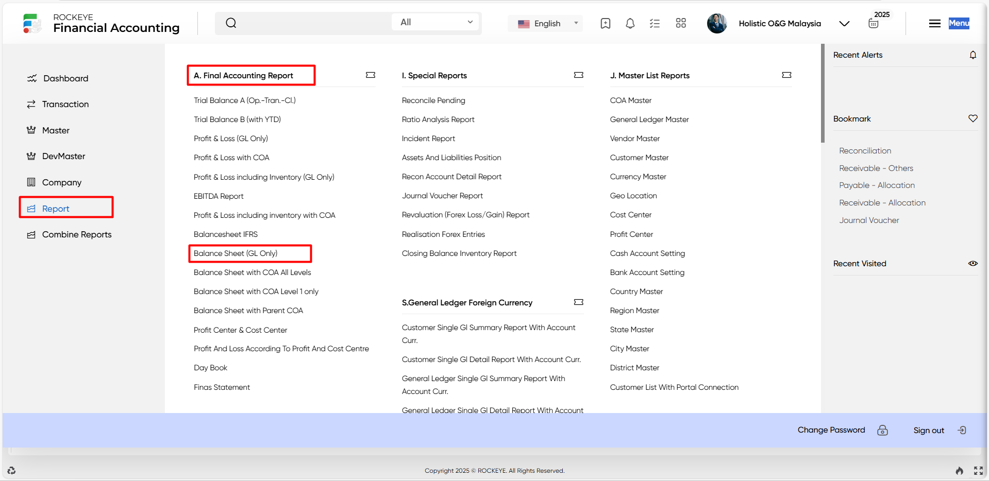The image size is (989, 481).
Task: Click the Master crown icon in sidebar
Action: click(x=31, y=130)
